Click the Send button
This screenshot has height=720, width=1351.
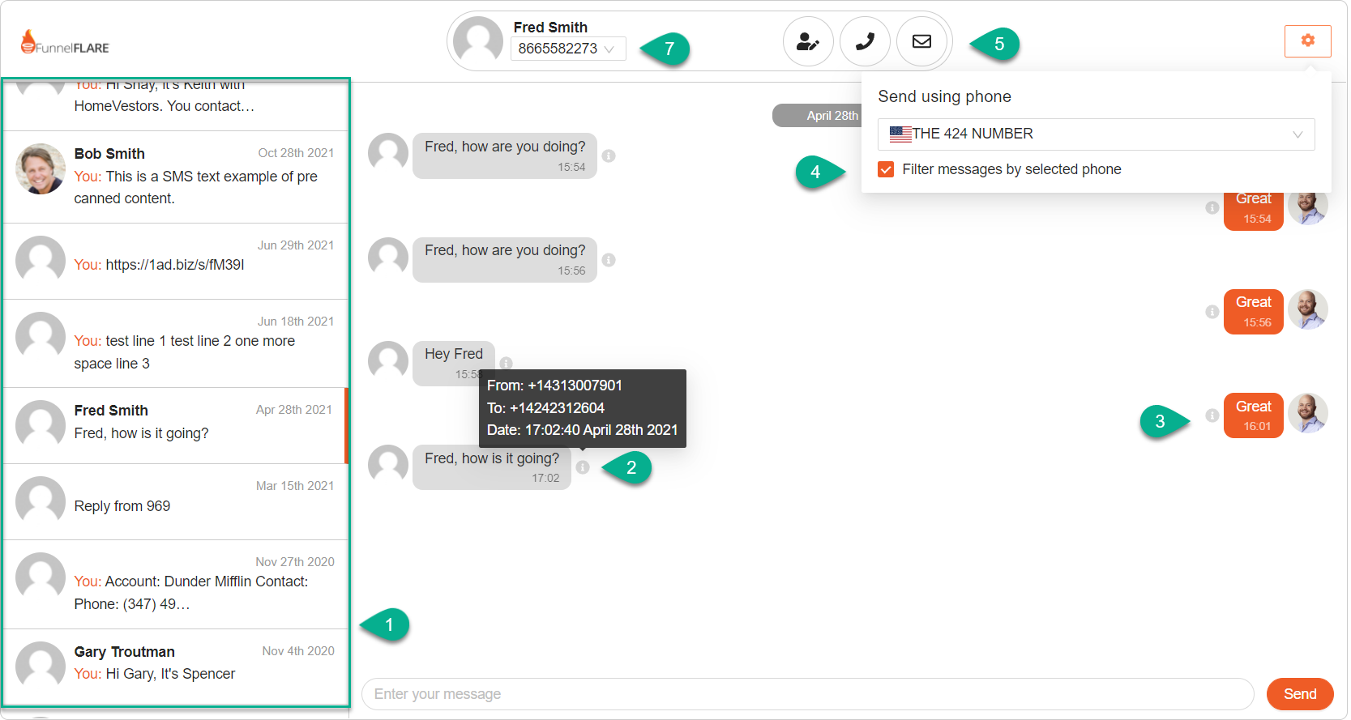coord(1299,694)
